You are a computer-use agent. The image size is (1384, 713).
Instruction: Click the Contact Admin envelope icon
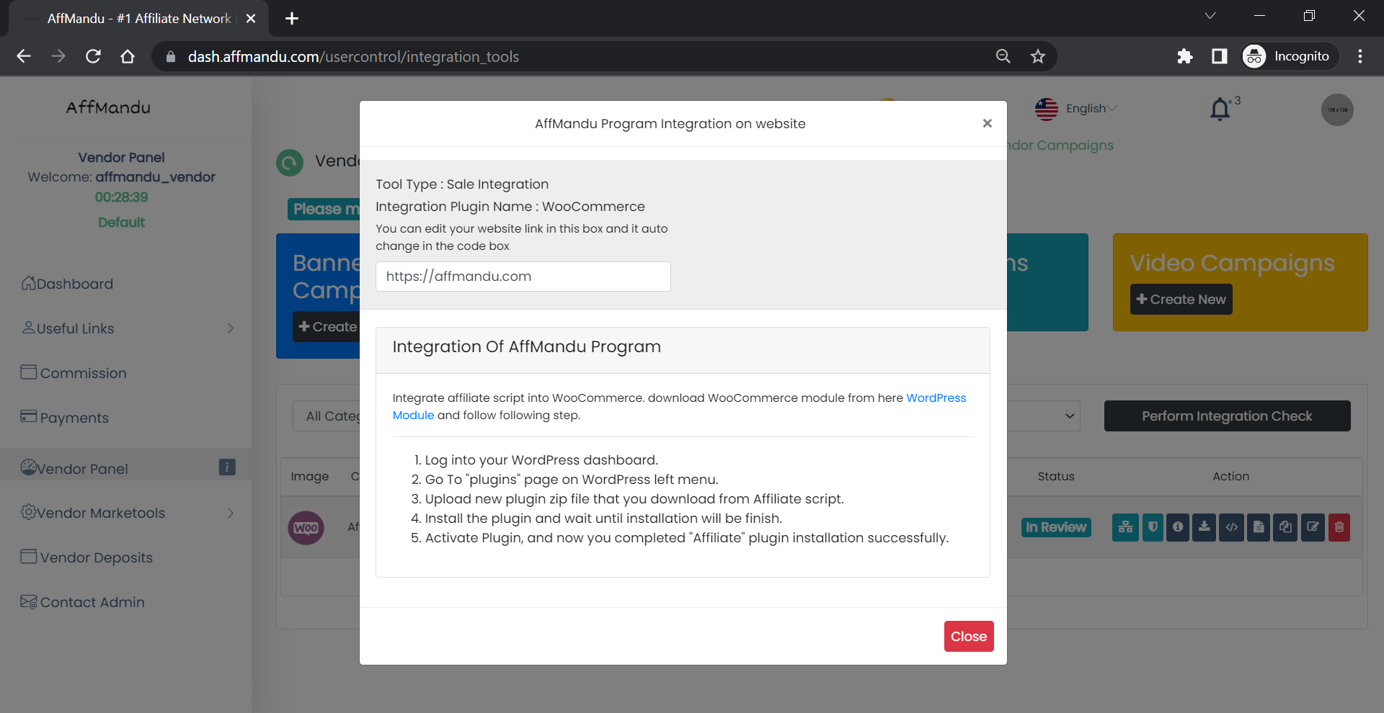29,601
